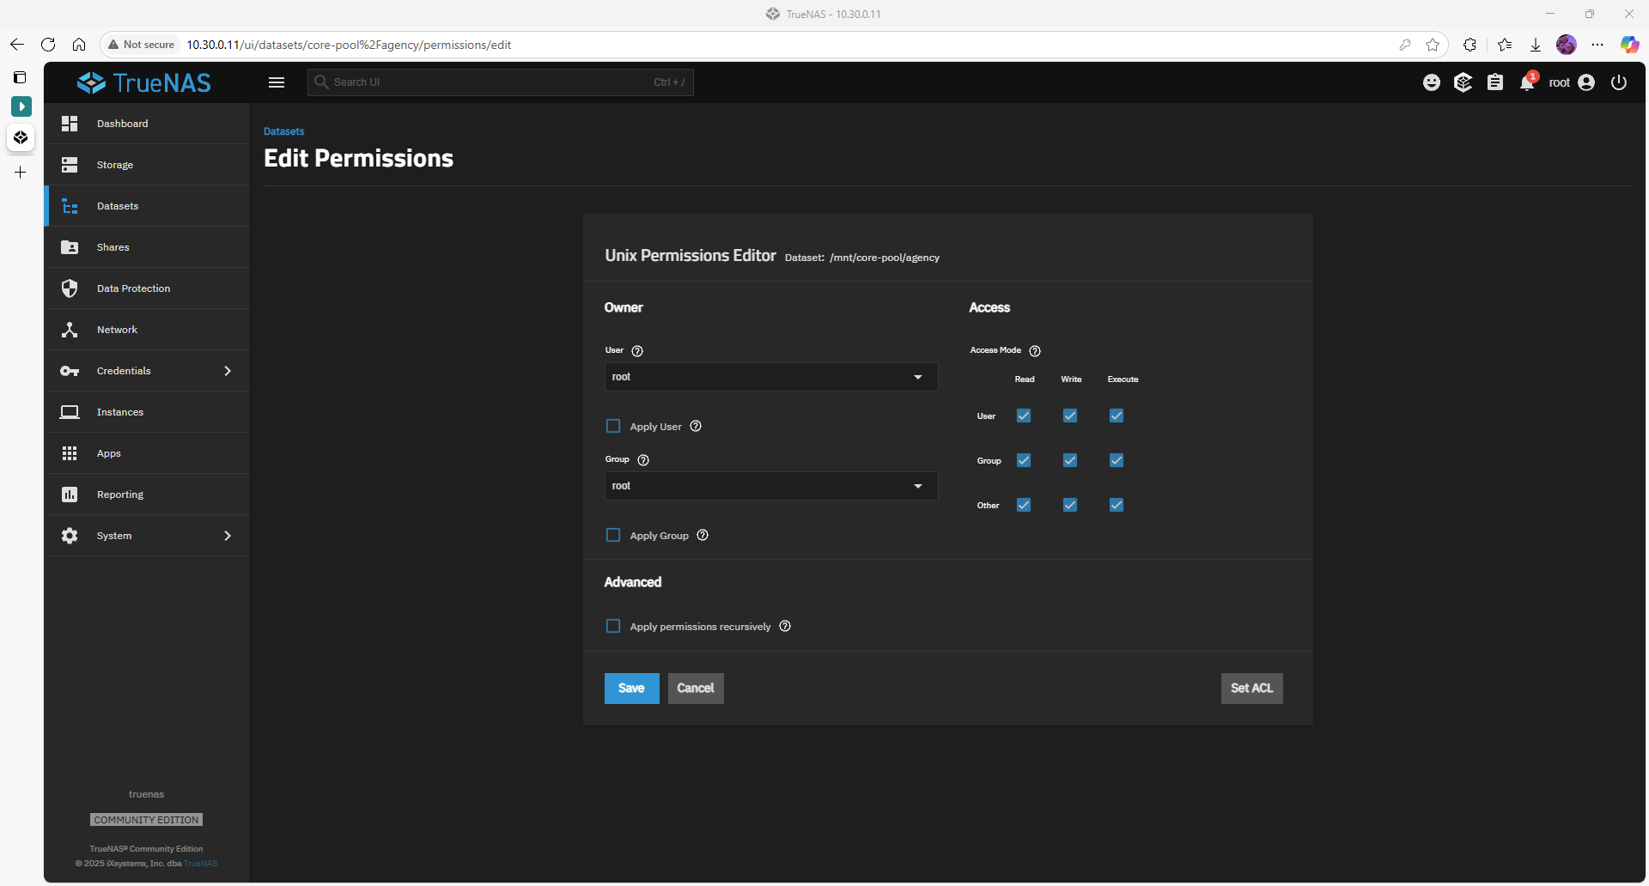
Task: Show help for Apply permissions recursively
Action: [785, 626]
